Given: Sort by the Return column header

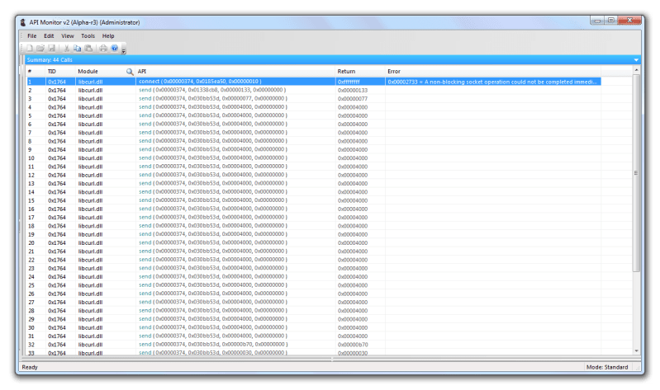Looking at the screenshot, I should tap(360, 72).
